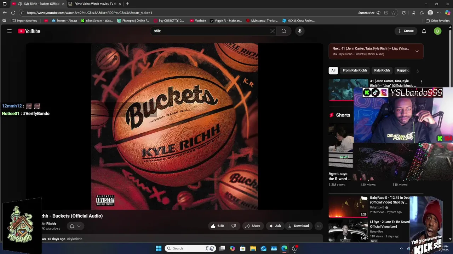453x254 pixels.
Task: Open Task View on the taskbar
Action: pyautogui.click(x=222, y=248)
